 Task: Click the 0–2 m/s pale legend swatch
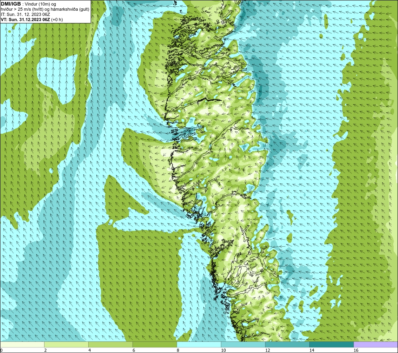pyautogui.click(x=22, y=344)
